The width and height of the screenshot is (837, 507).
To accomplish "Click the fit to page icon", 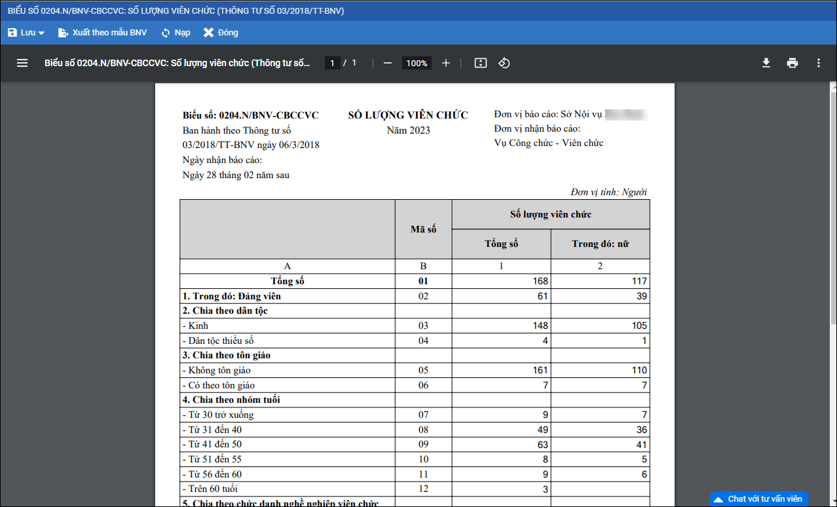I will click(481, 63).
